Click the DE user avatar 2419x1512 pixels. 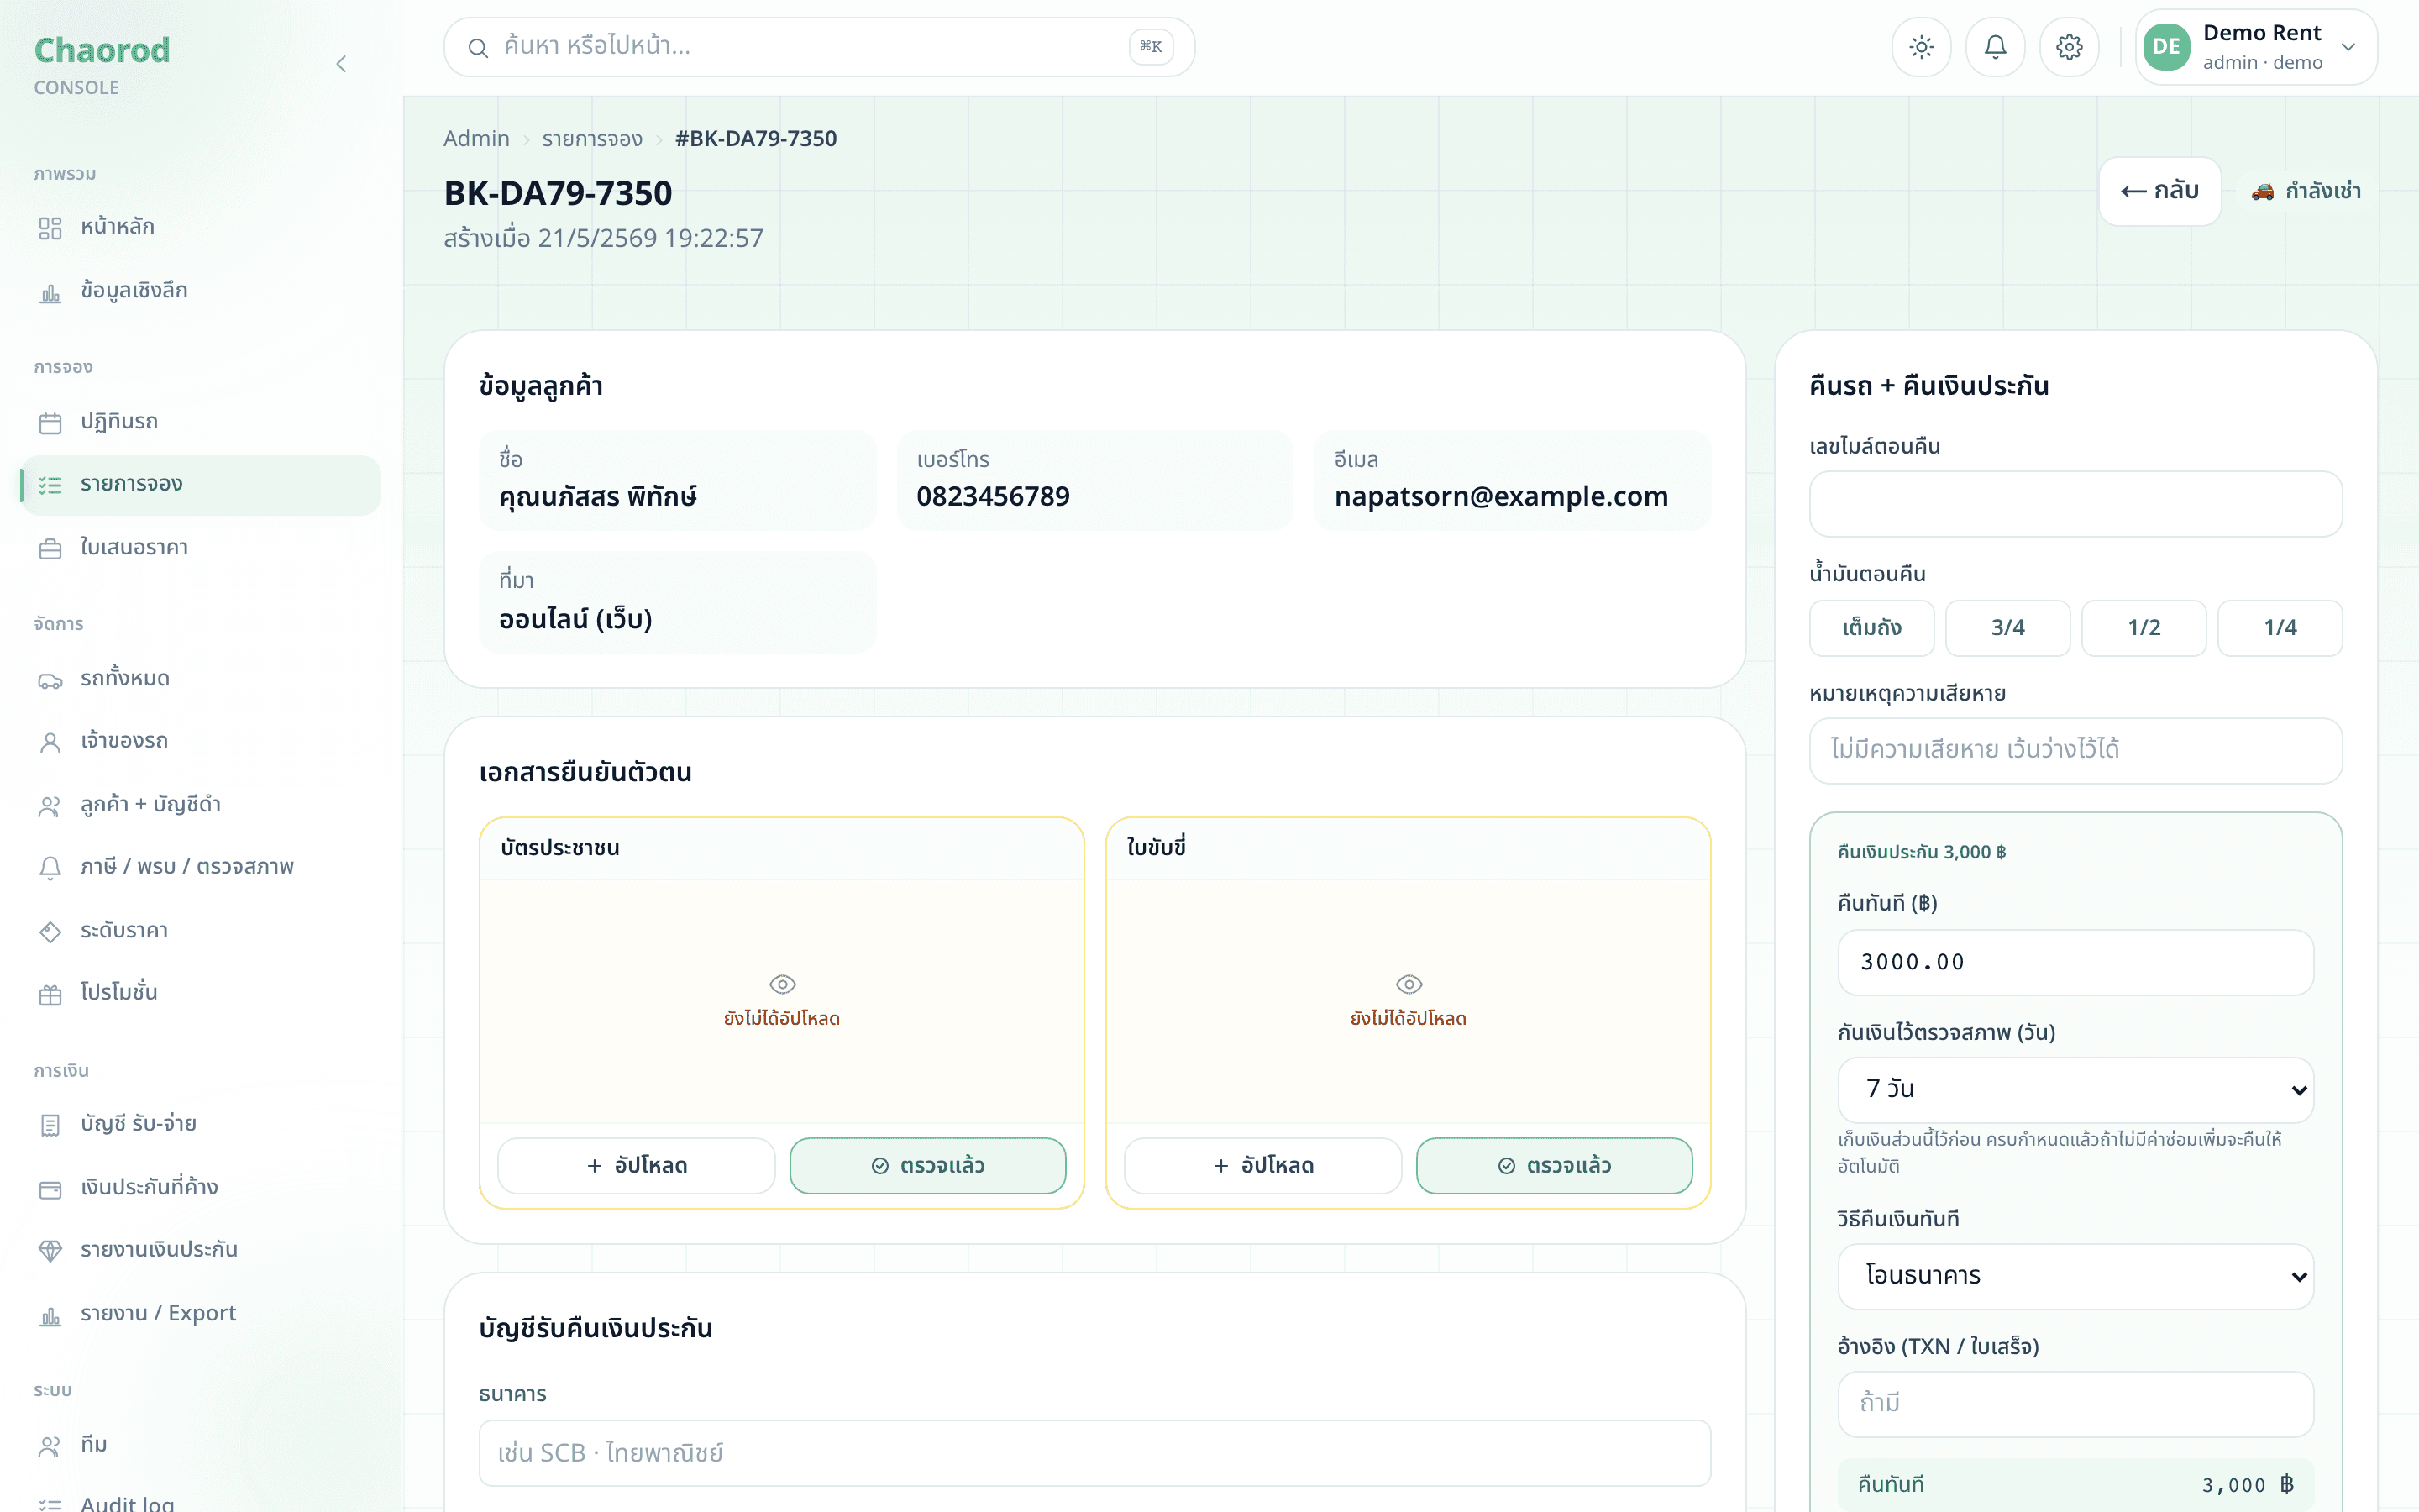[2166, 47]
